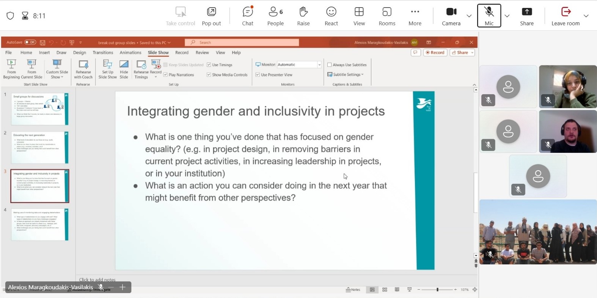
Task: Open the React emoji menu
Action: [331, 16]
